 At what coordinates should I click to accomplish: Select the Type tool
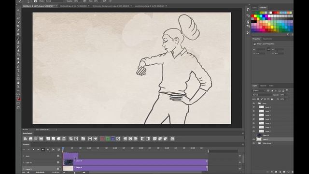click(18, 71)
